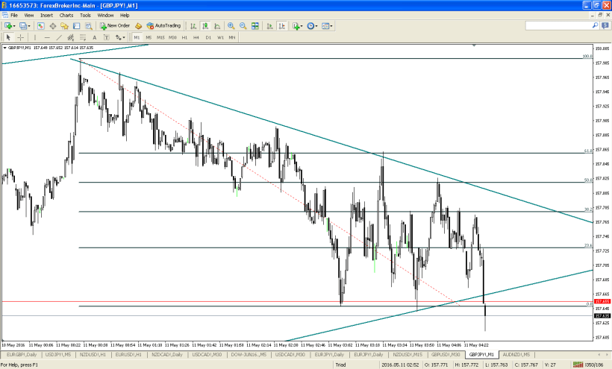Toggle Chart Shift from right border
Image resolution: width=612 pixels, height=369 pixels.
click(281, 25)
